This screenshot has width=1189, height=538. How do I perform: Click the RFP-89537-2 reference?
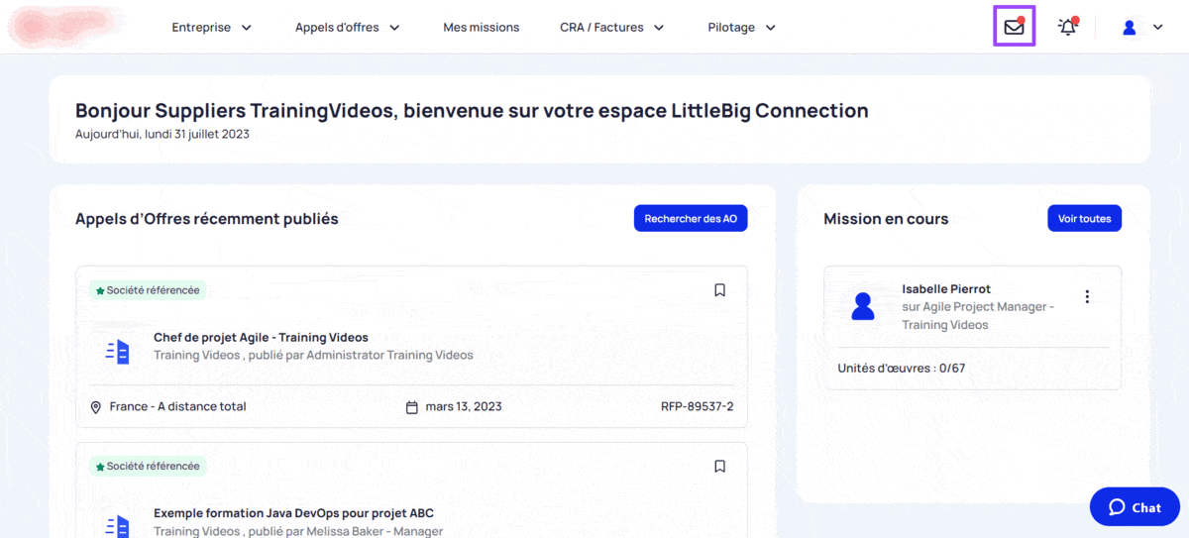(698, 407)
